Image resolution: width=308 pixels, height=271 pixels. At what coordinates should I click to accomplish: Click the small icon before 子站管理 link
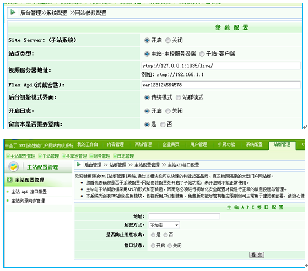40,156
